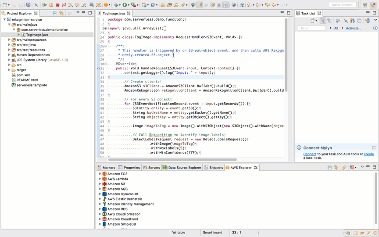Image resolution: width=379 pixels, height=237 pixels.
Task: Open the Web Browser globe icon
Action: 233,5
